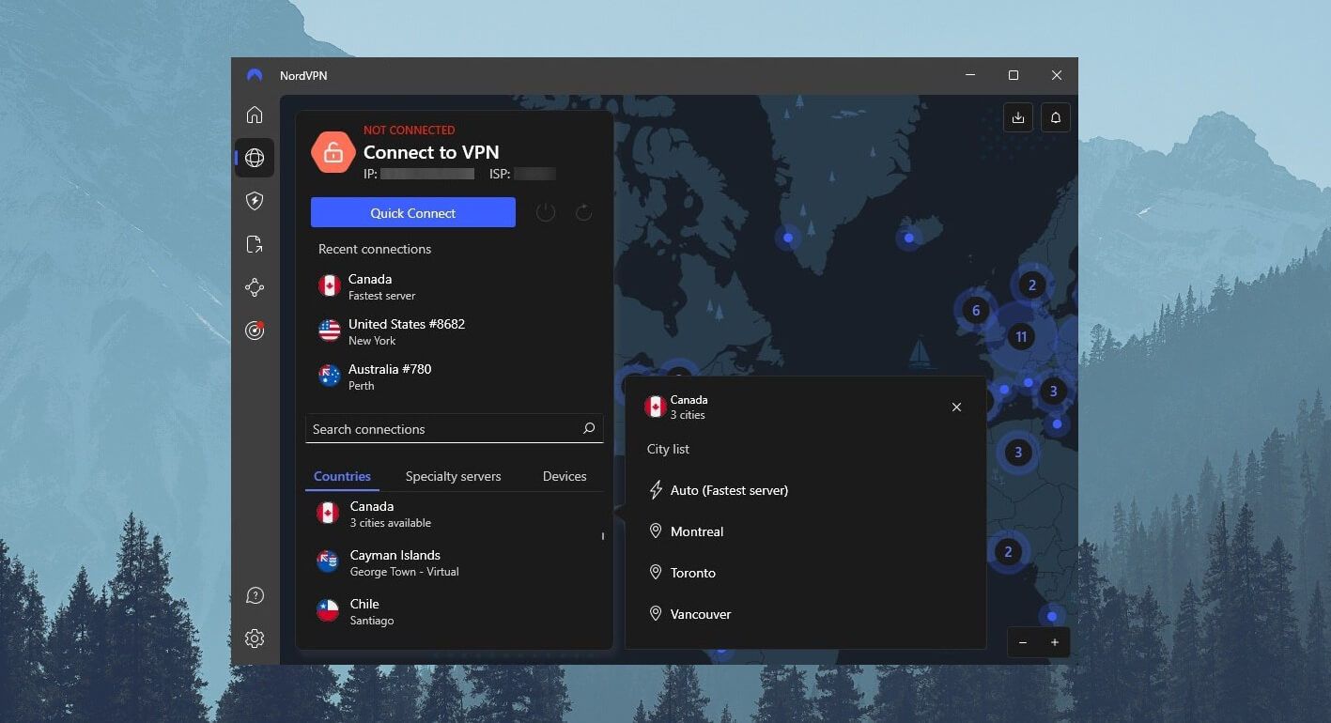Switch to the Devices tab
Image resolution: width=1331 pixels, height=723 pixels.
[x=565, y=476]
